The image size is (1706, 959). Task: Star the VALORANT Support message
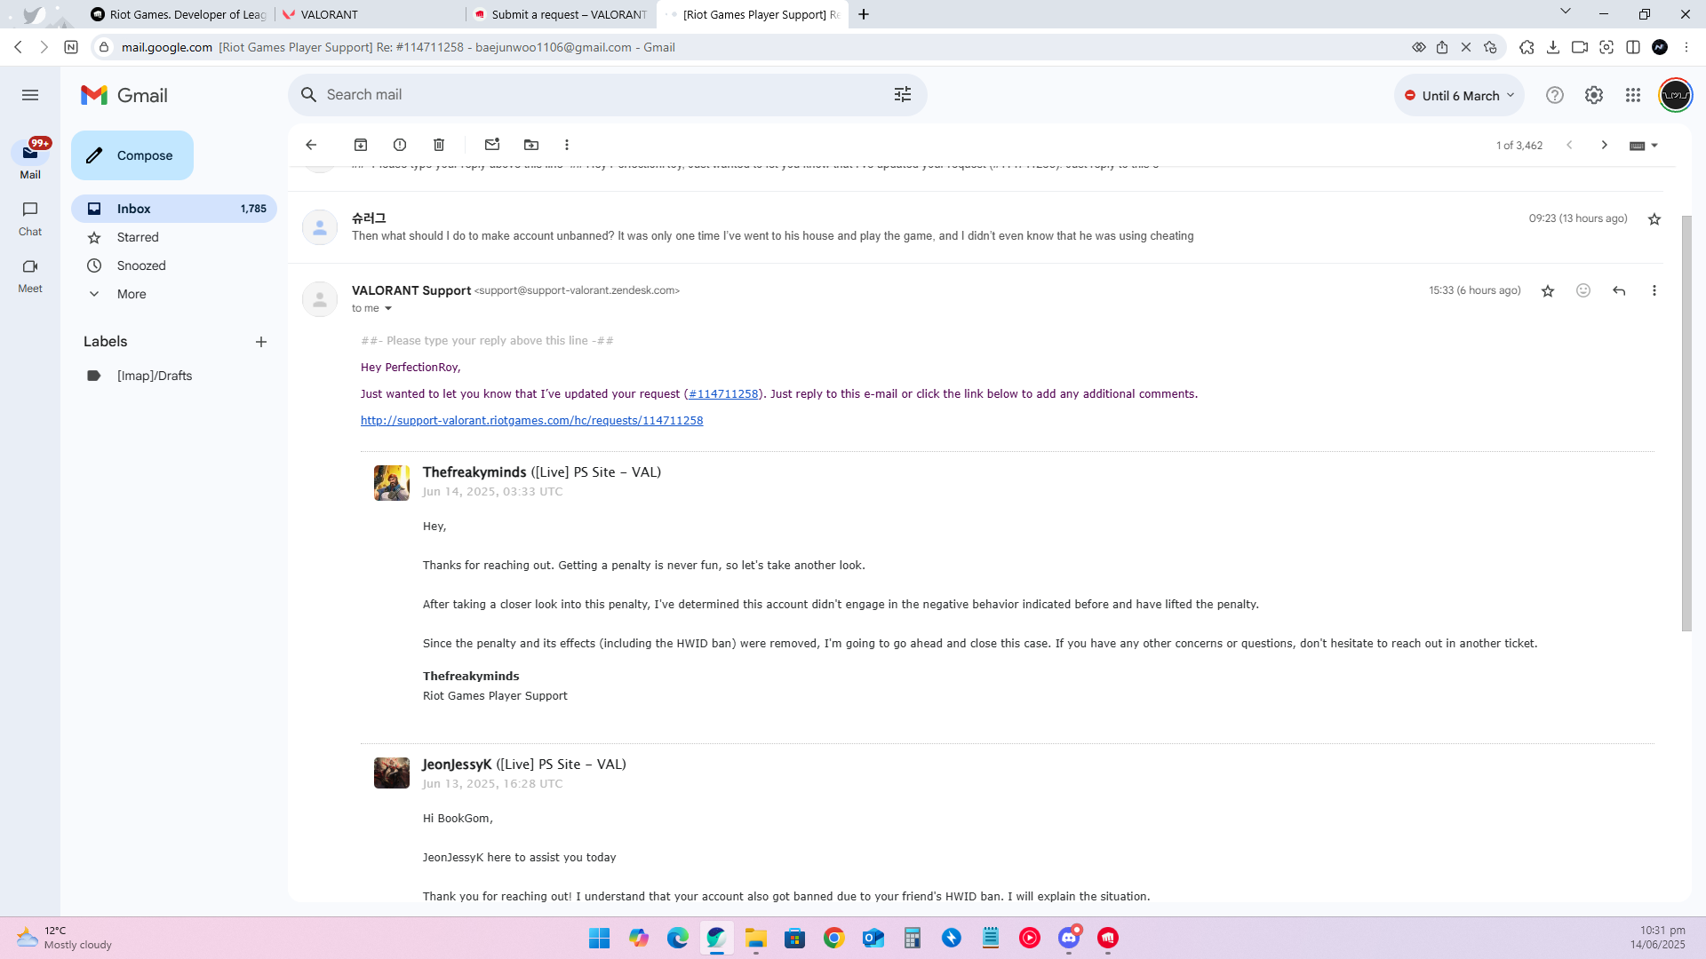pos(1548,290)
